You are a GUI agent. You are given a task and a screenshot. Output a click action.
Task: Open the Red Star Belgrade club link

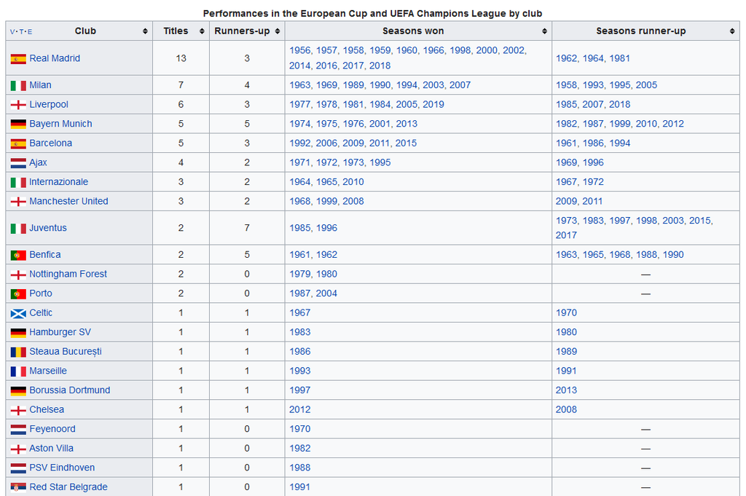coord(68,487)
